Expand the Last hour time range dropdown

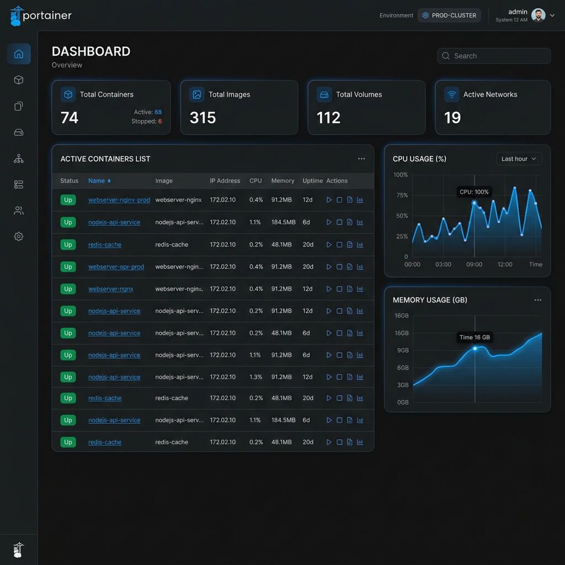[519, 159]
